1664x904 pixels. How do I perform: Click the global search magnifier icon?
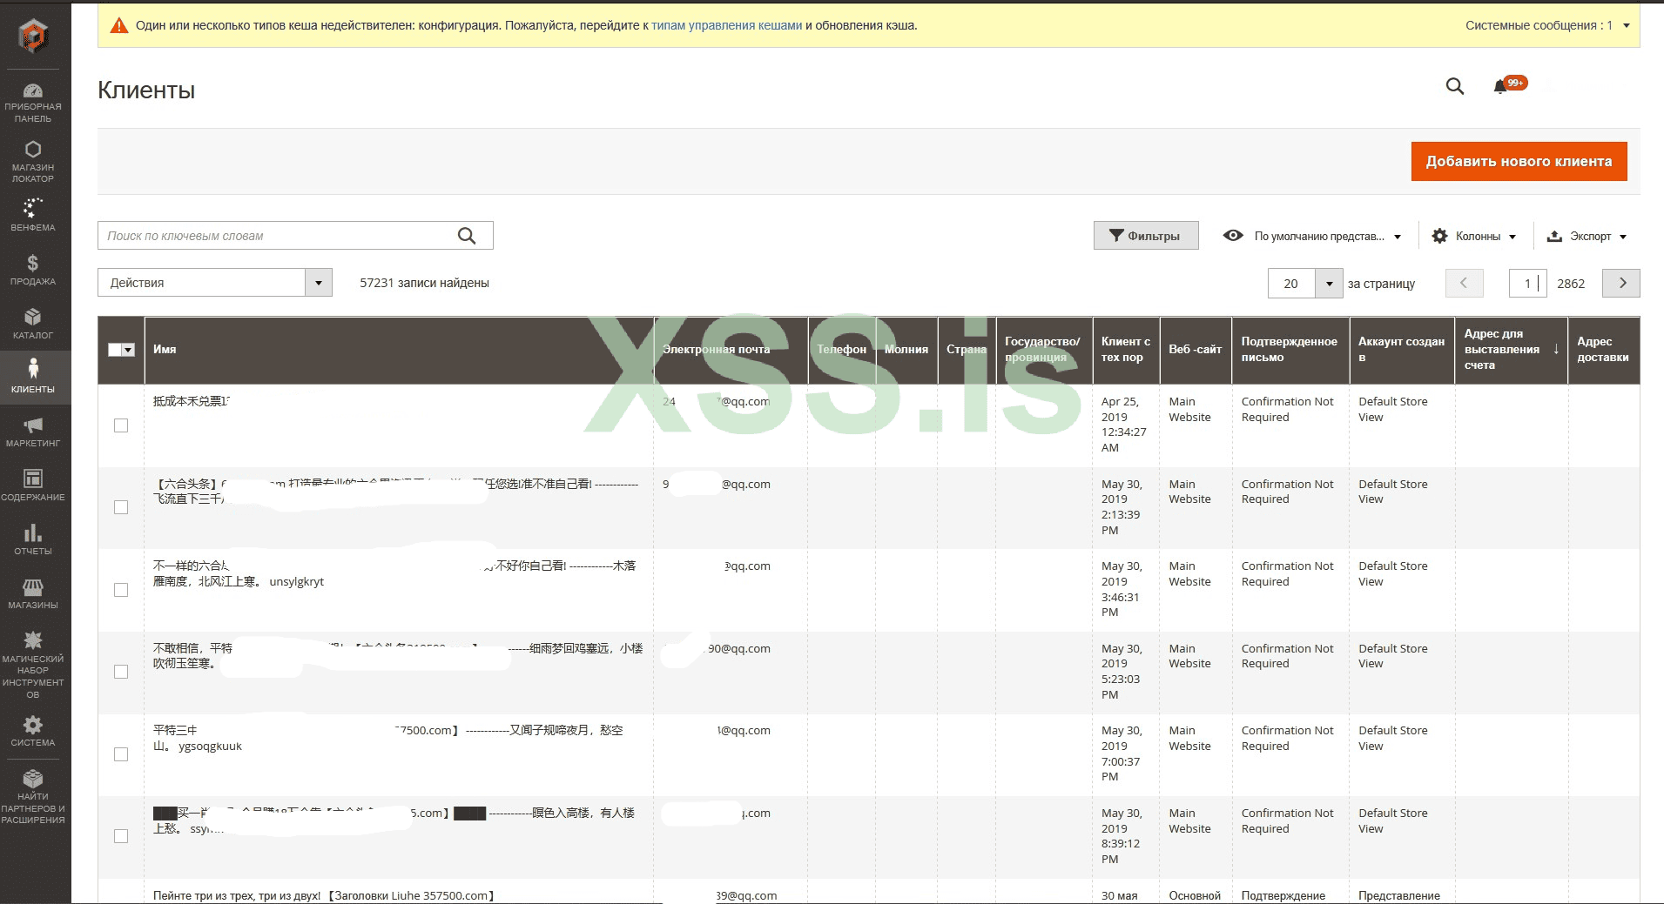pos(1455,86)
